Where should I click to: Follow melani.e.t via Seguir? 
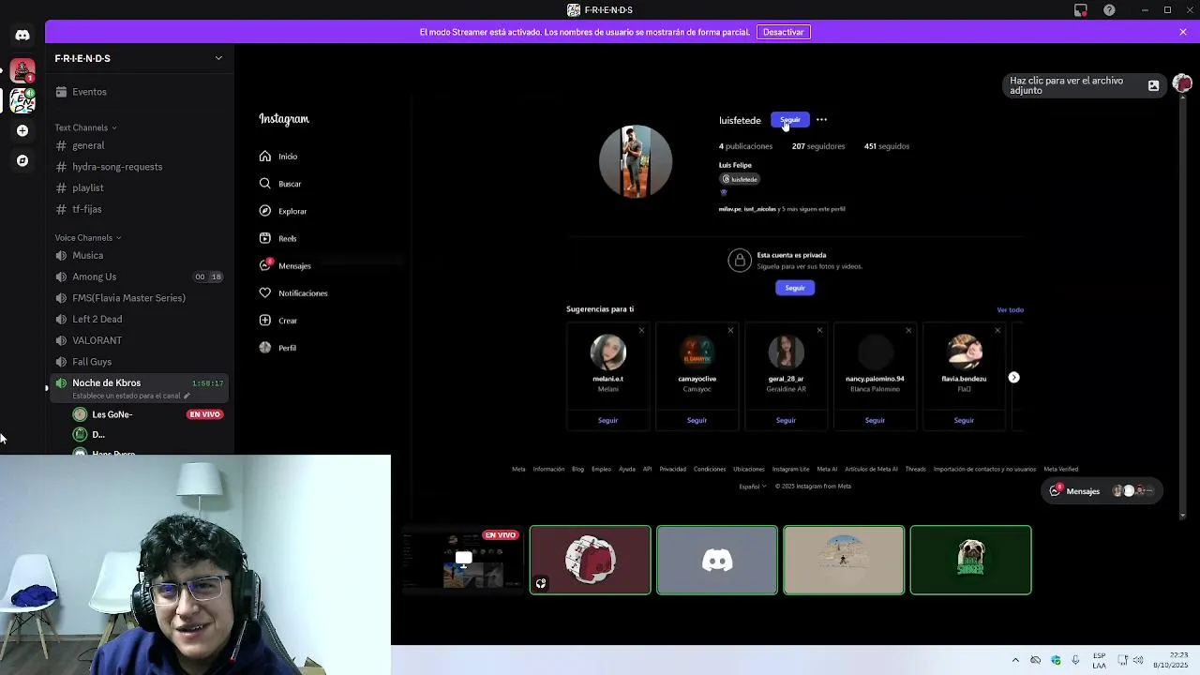pos(607,420)
